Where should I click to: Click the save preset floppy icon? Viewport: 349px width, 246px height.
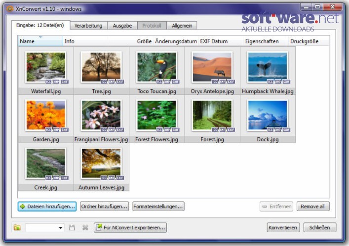click(72, 227)
